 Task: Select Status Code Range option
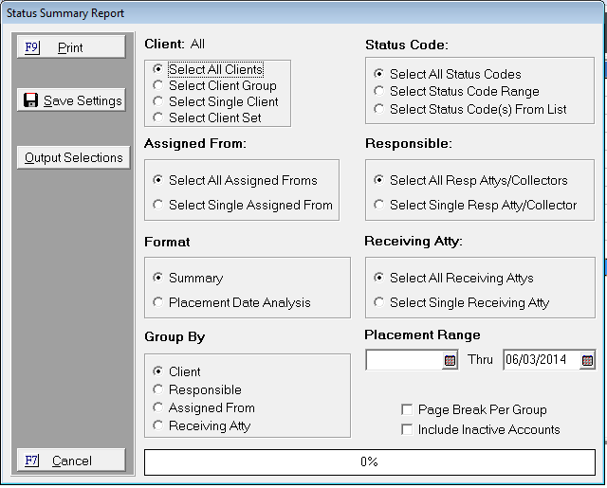click(x=379, y=91)
